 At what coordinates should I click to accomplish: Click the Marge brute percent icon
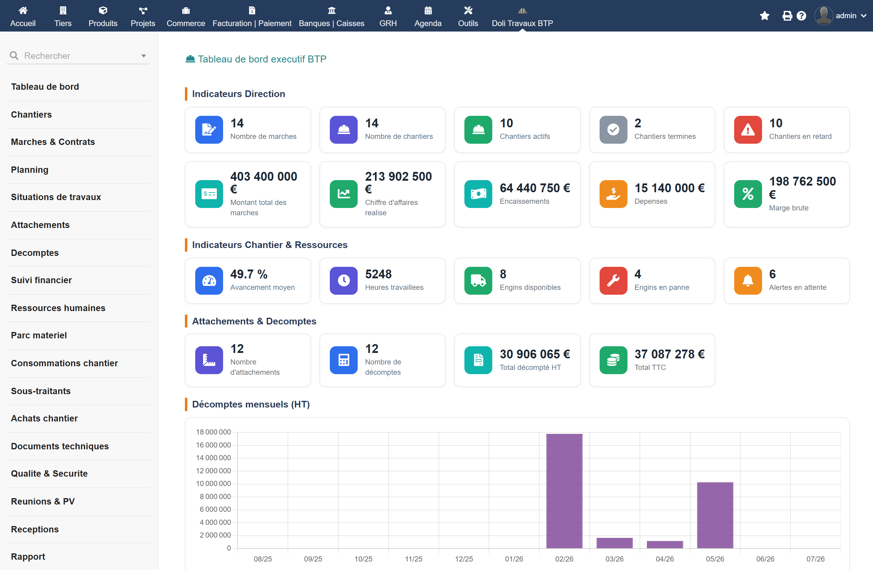click(748, 194)
